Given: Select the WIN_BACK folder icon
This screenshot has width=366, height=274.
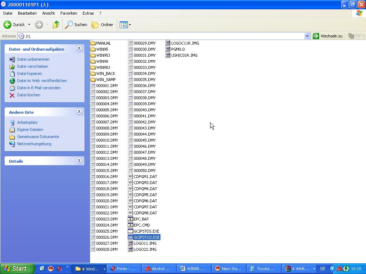Looking at the screenshot, I should (x=93, y=73).
